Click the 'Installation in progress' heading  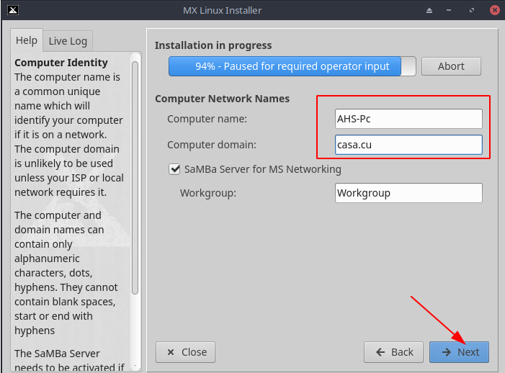click(213, 45)
